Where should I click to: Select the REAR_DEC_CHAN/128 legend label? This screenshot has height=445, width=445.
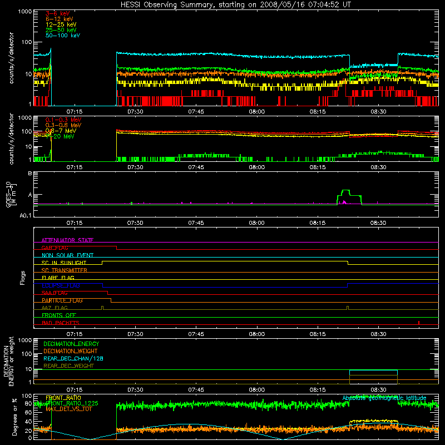(x=73, y=358)
